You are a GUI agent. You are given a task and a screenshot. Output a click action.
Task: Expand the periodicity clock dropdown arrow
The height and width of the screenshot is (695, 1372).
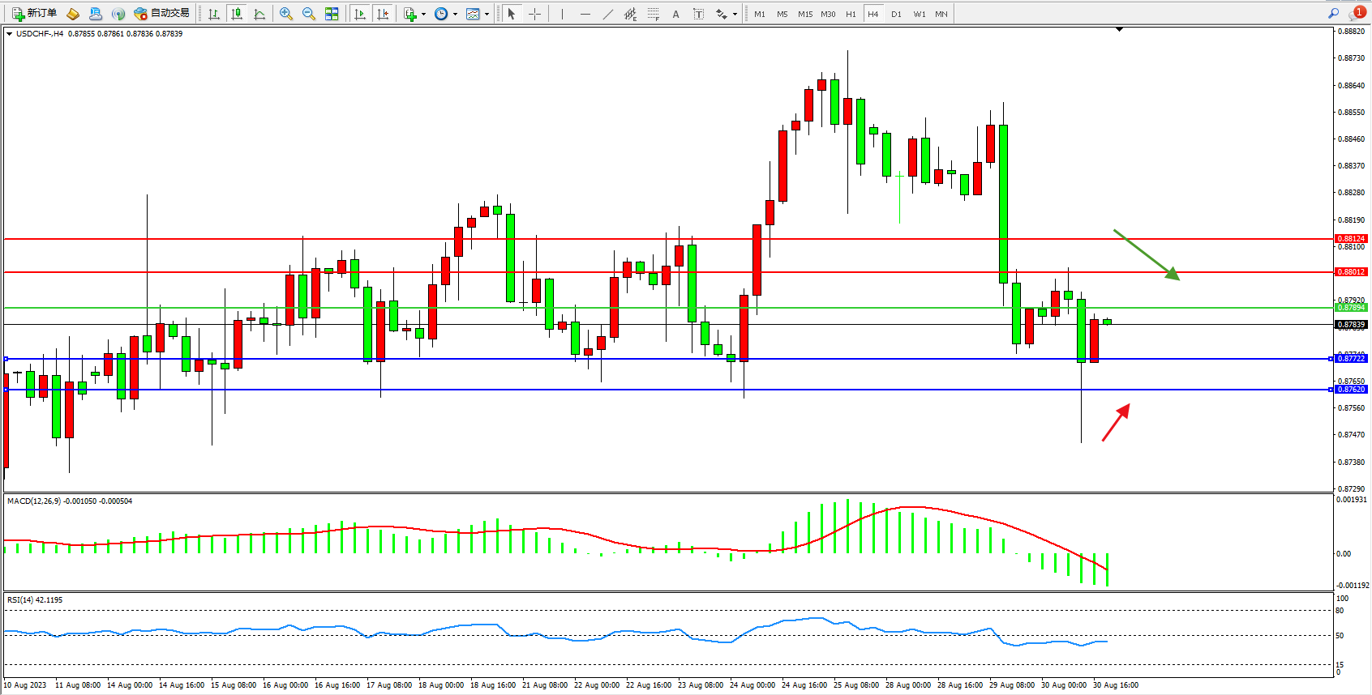point(455,14)
